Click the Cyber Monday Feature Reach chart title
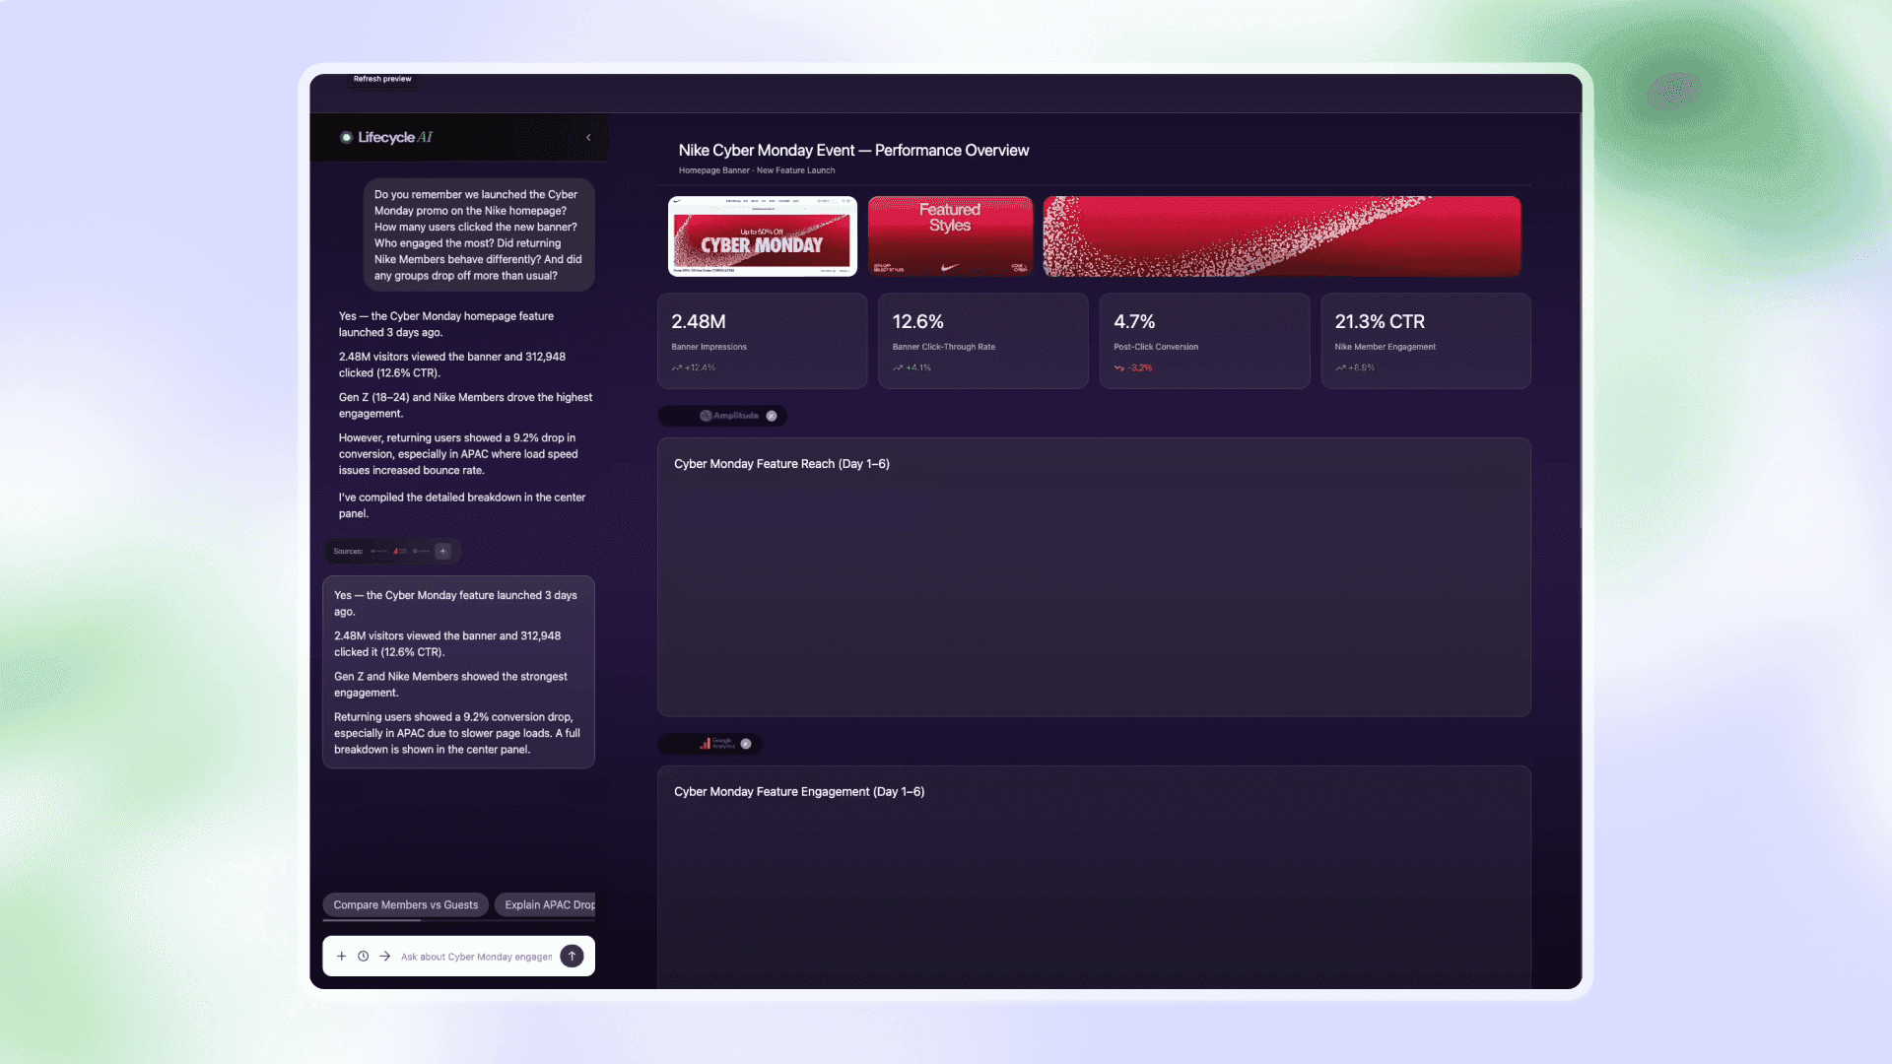Screen dimensions: 1892x1064 point(781,464)
